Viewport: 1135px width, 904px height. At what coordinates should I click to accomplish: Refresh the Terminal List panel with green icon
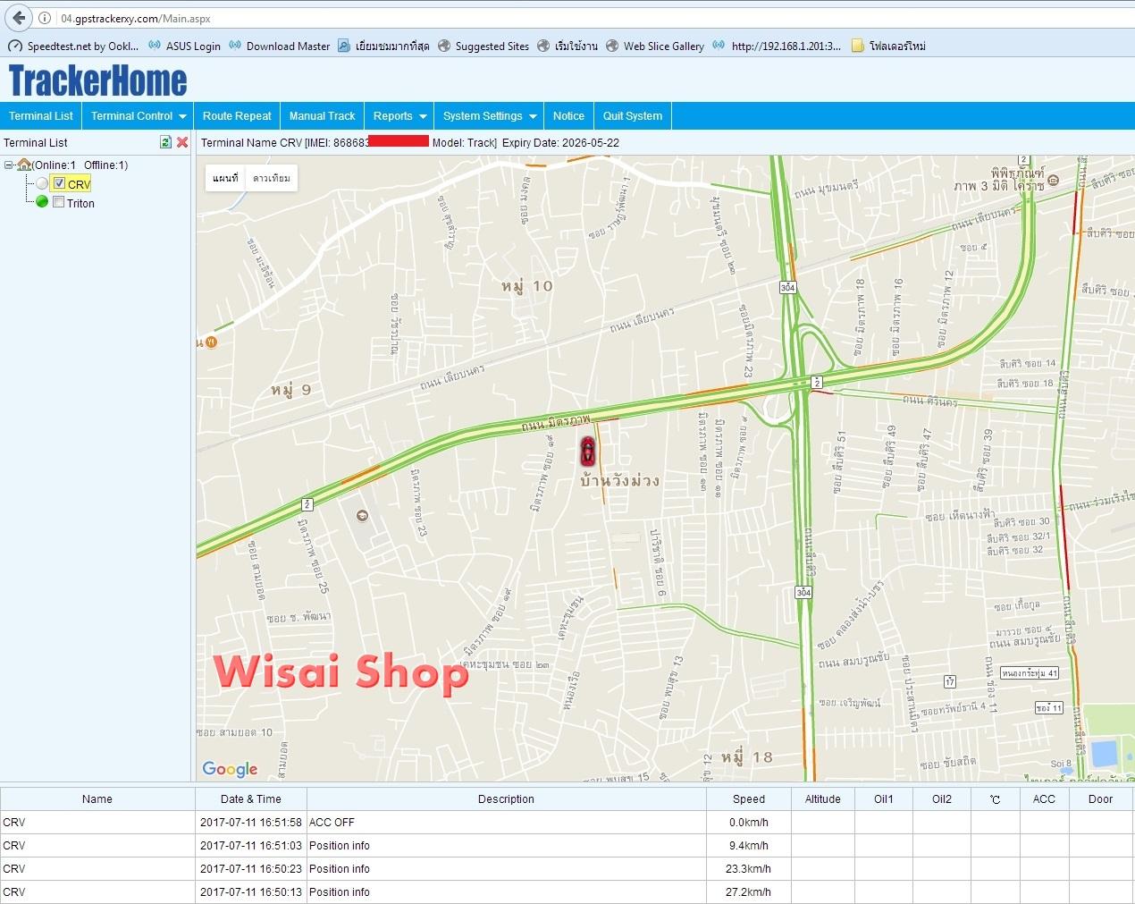(165, 142)
